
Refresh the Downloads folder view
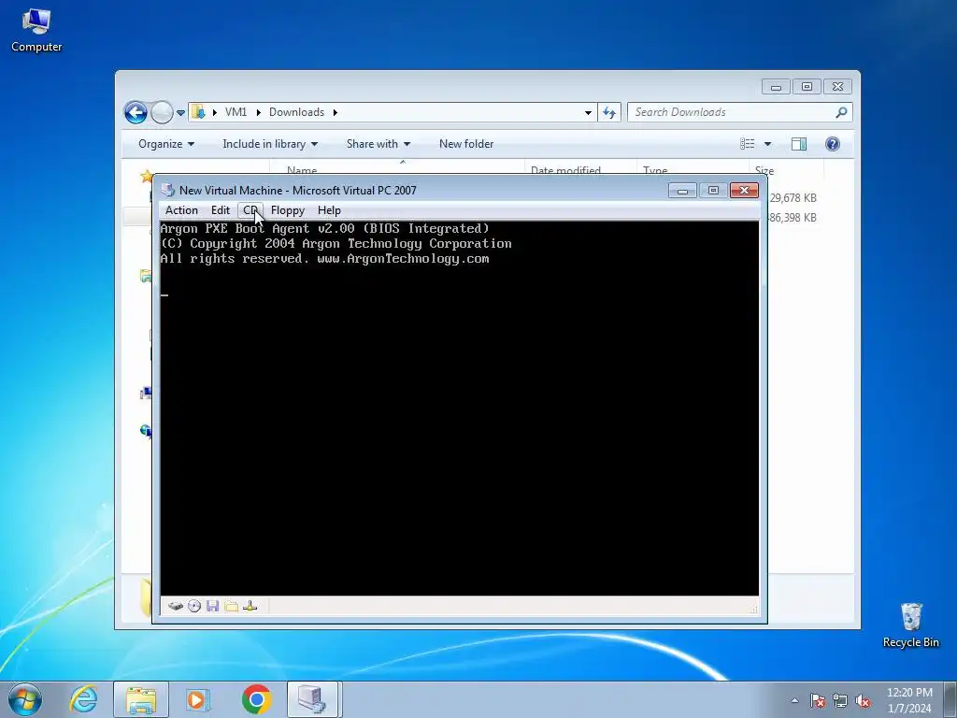tap(609, 112)
